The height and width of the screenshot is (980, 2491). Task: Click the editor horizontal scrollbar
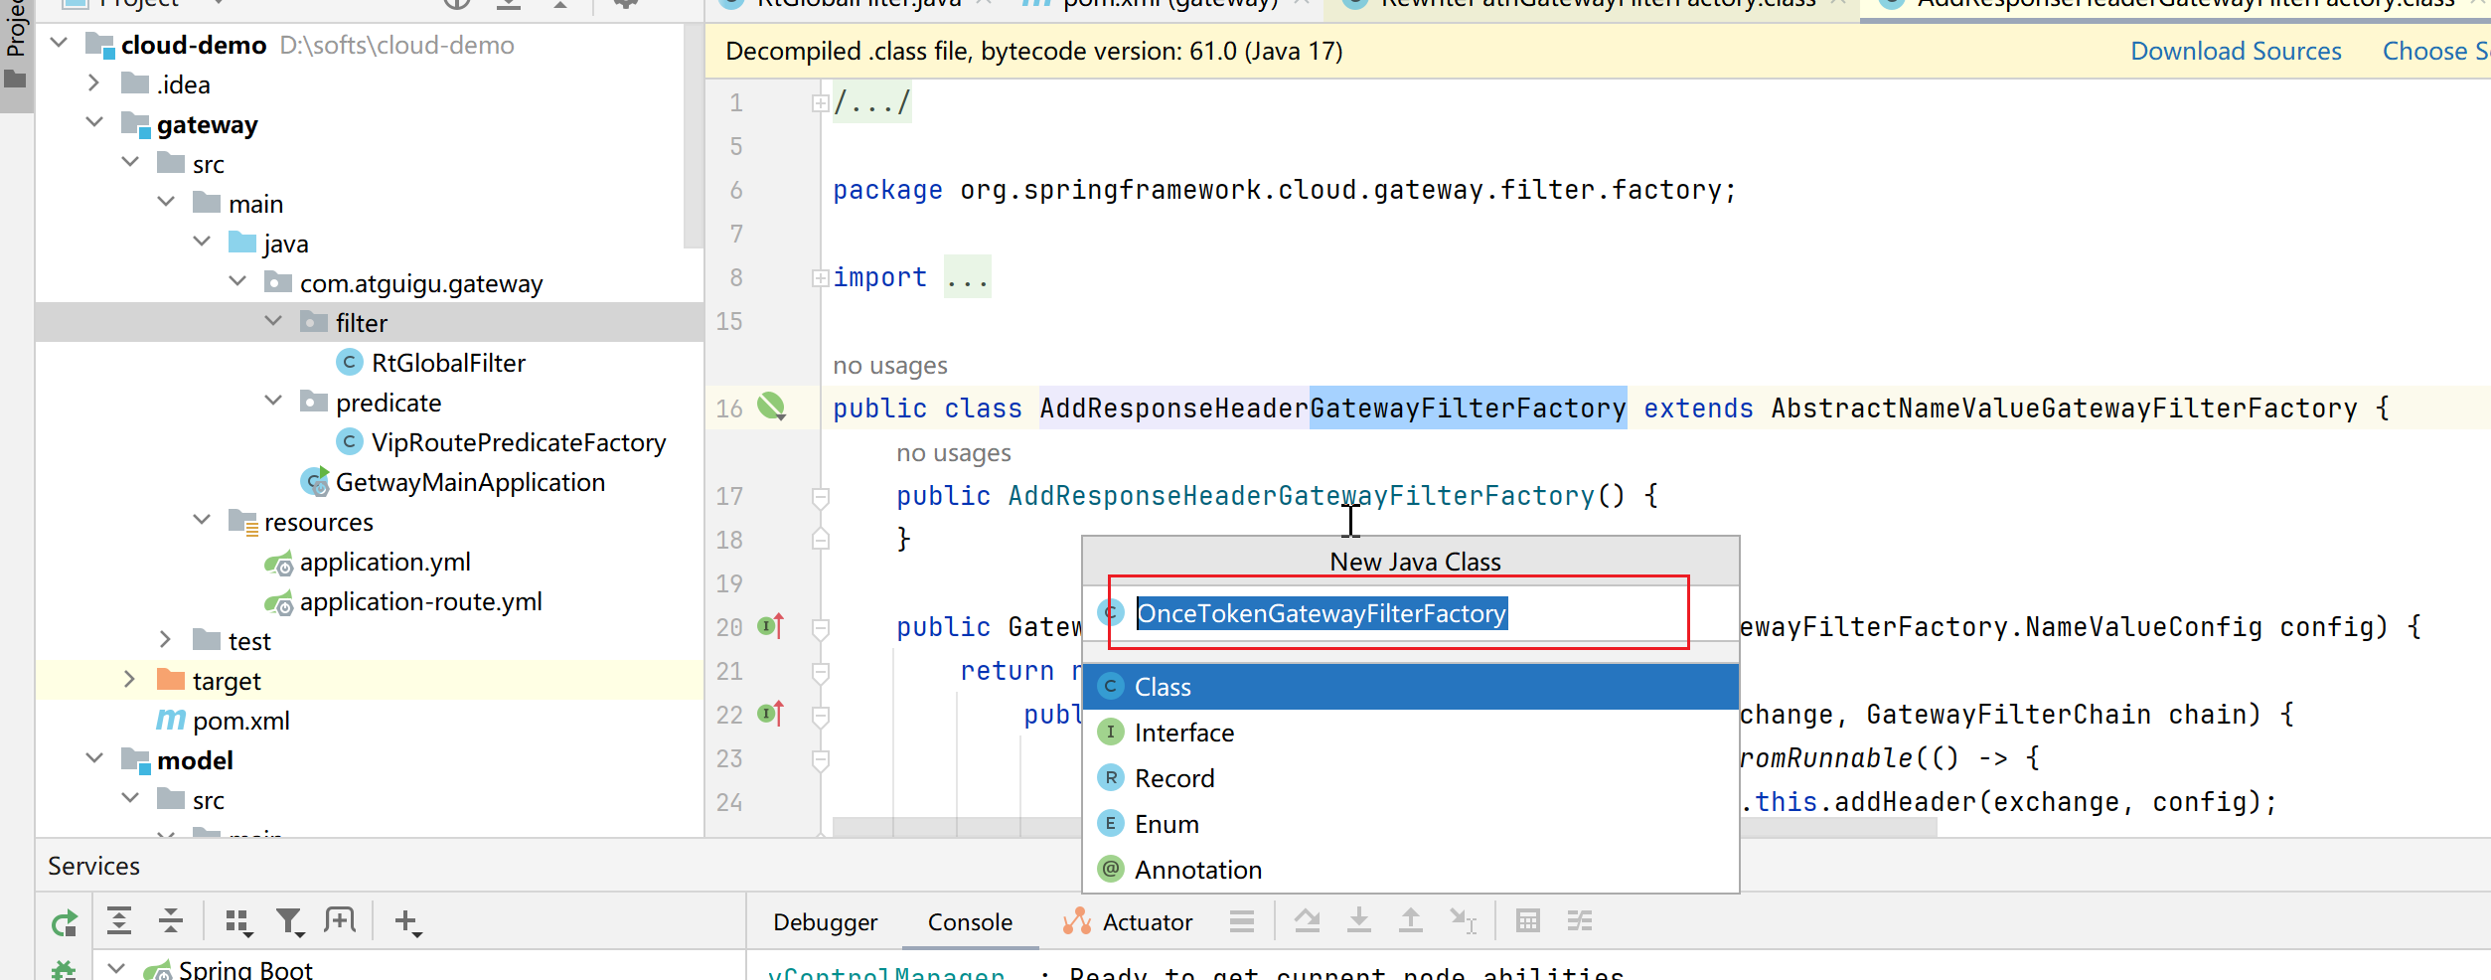(x=1384, y=827)
